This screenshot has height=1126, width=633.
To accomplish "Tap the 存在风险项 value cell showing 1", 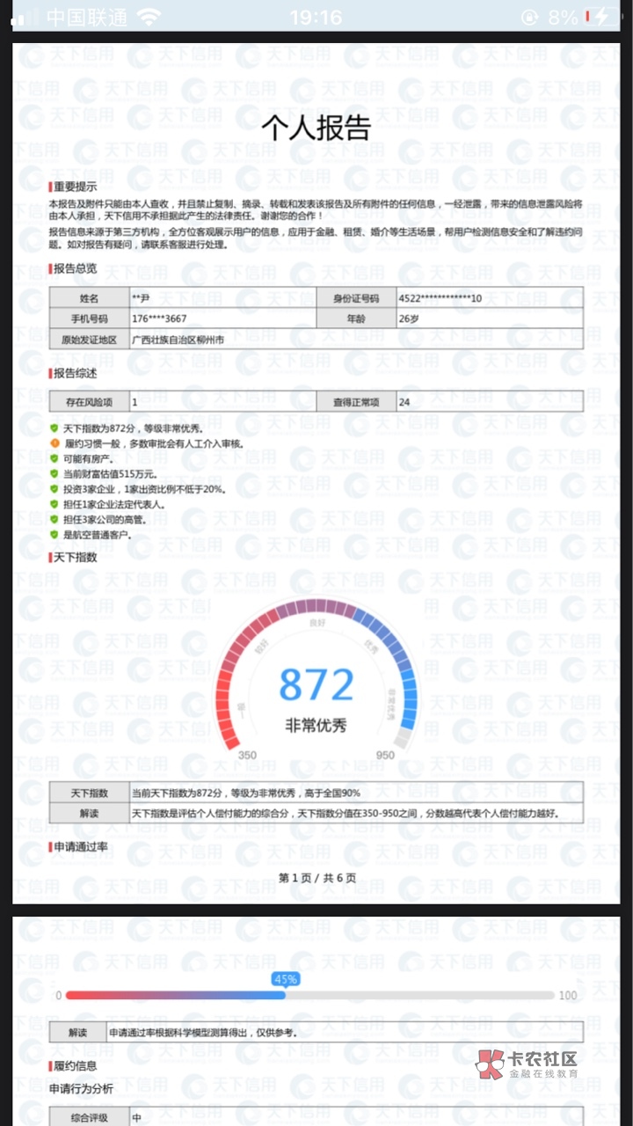I will [x=222, y=402].
